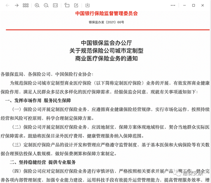Click section heading 一、发挥市场作用 服务民生保障

tap(38, 100)
